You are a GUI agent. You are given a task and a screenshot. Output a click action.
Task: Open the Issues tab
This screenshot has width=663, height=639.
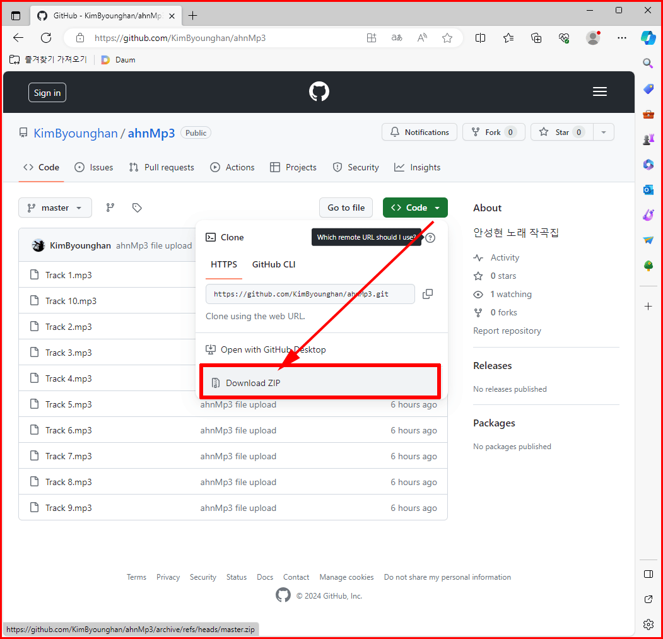[x=94, y=167]
